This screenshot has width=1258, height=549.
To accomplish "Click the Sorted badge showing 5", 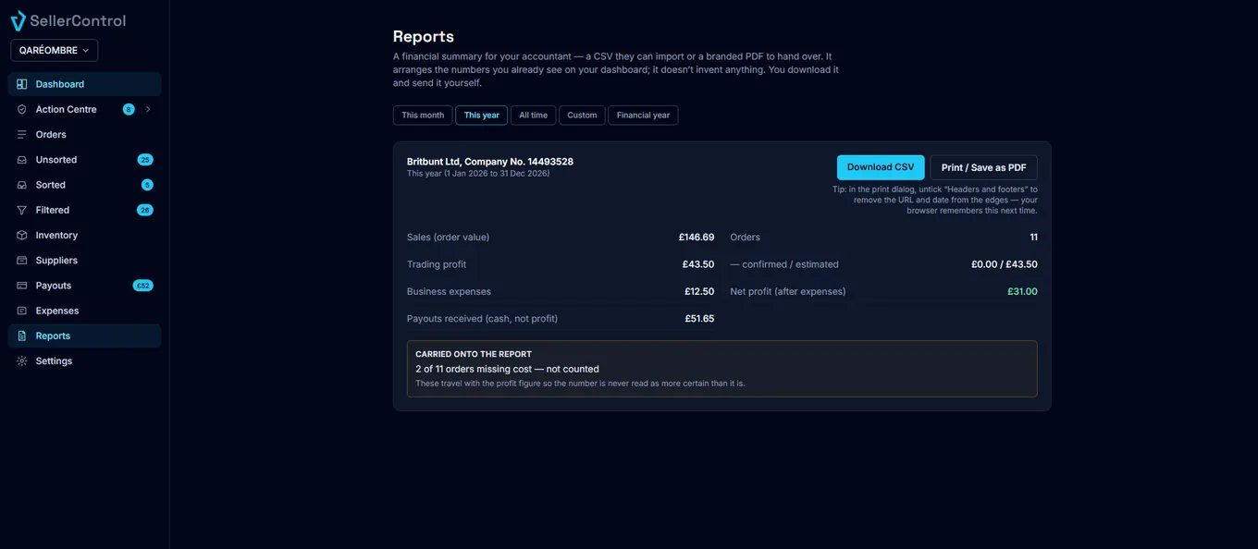I will click(x=147, y=185).
